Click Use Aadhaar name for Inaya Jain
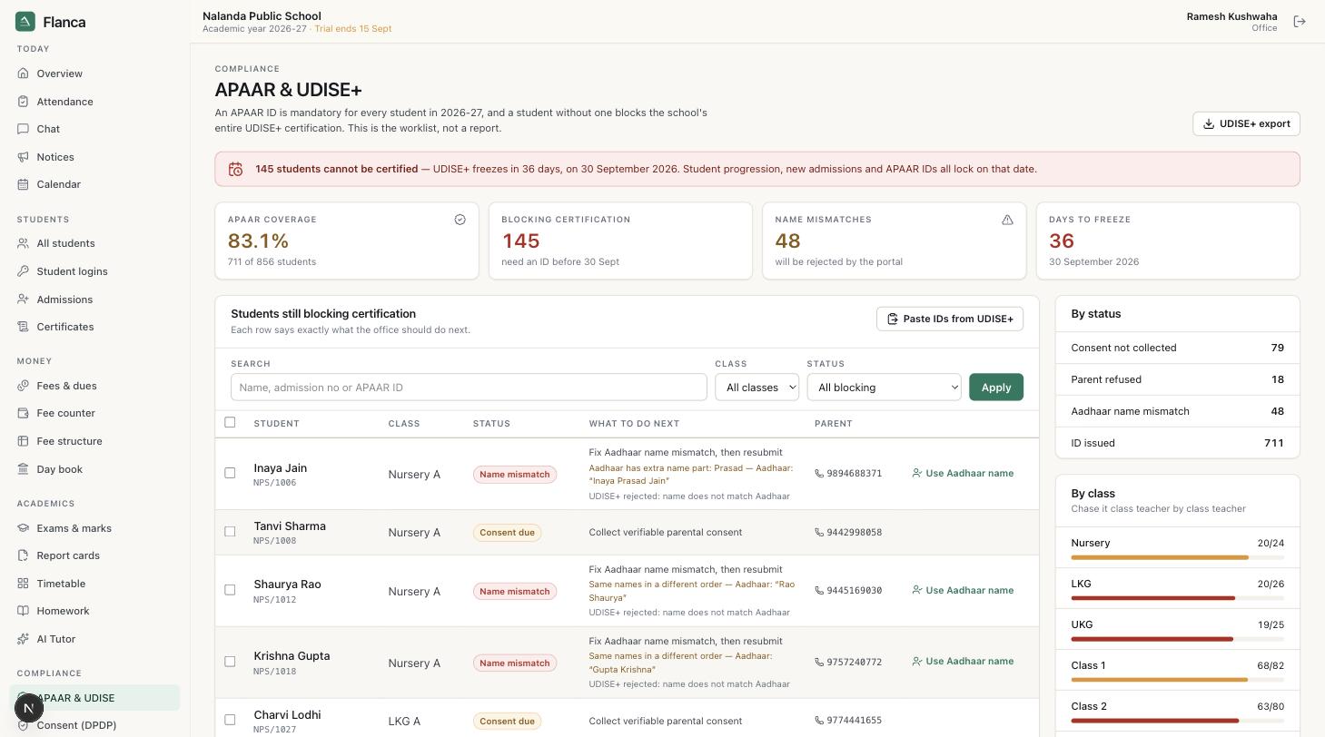 click(963, 473)
